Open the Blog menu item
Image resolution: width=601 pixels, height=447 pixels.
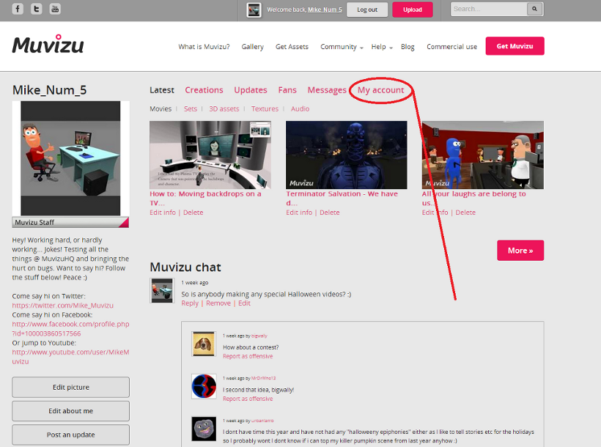pos(408,46)
